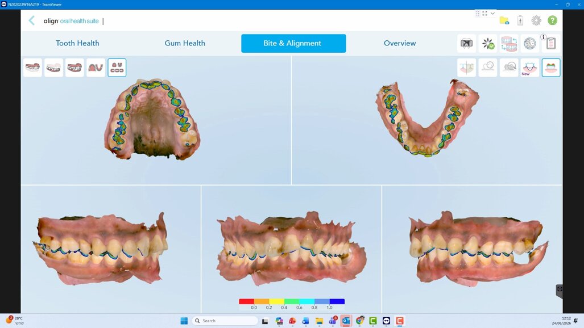Check the battery status icon
The width and height of the screenshot is (584, 328).
coord(520,20)
